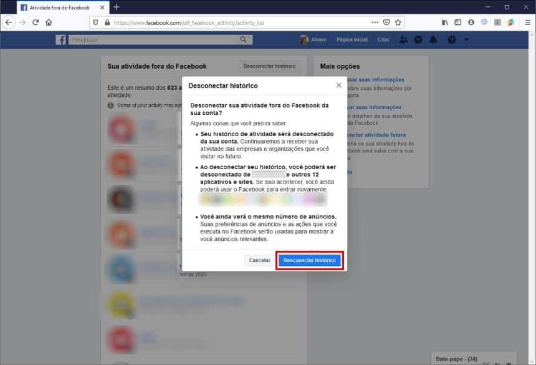Click the Facebook search magnifier icon
The width and height of the screenshot is (536, 365).
click(x=243, y=40)
